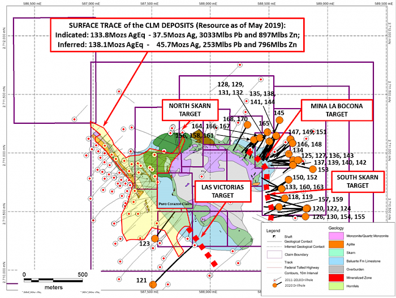Click the orange drillhole marker labeled 153
The image size is (396, 298).
[x=313, y=169]
